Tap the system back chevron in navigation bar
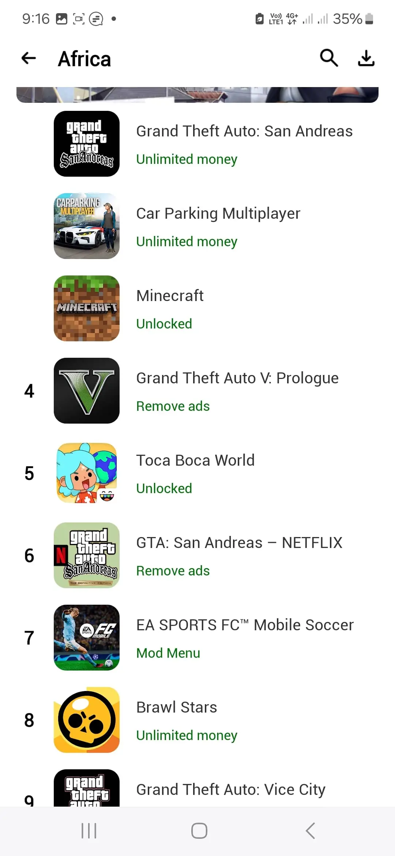The image size is (395, 856). click(x=310, y=831)
